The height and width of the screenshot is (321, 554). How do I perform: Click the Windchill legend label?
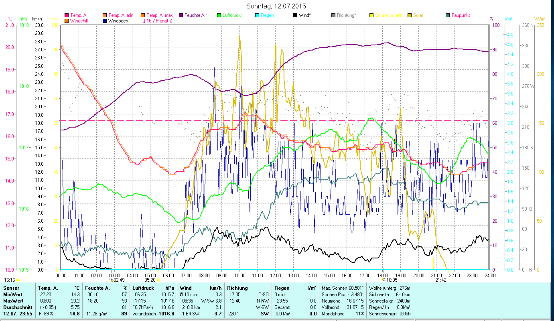(x=79, y=21)
